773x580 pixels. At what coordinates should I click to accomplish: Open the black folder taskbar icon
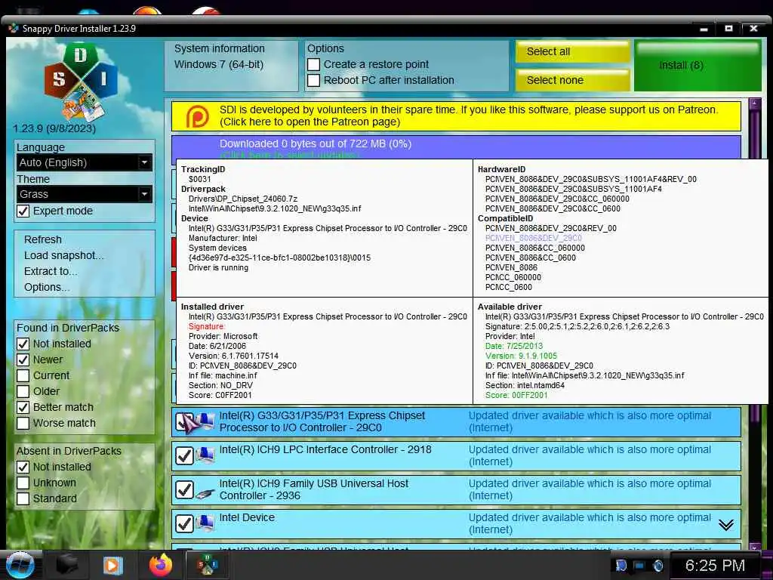point(67,565)
